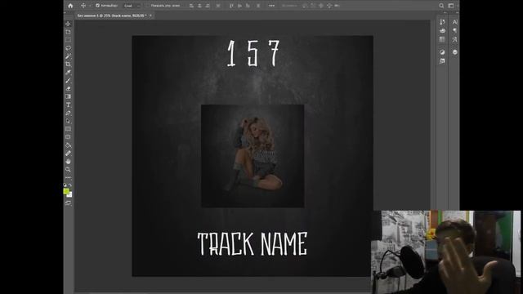Select the Gradient tool
Screen dimensions: 523x294
68,96
